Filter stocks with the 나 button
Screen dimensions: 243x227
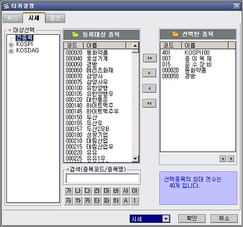(78, 191)
